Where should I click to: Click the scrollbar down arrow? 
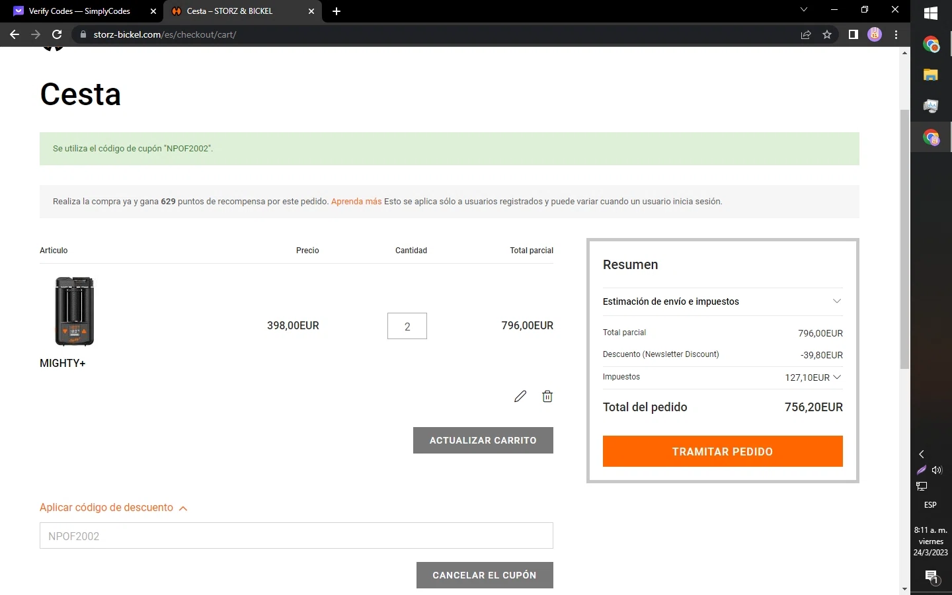(x=905, y=589)
